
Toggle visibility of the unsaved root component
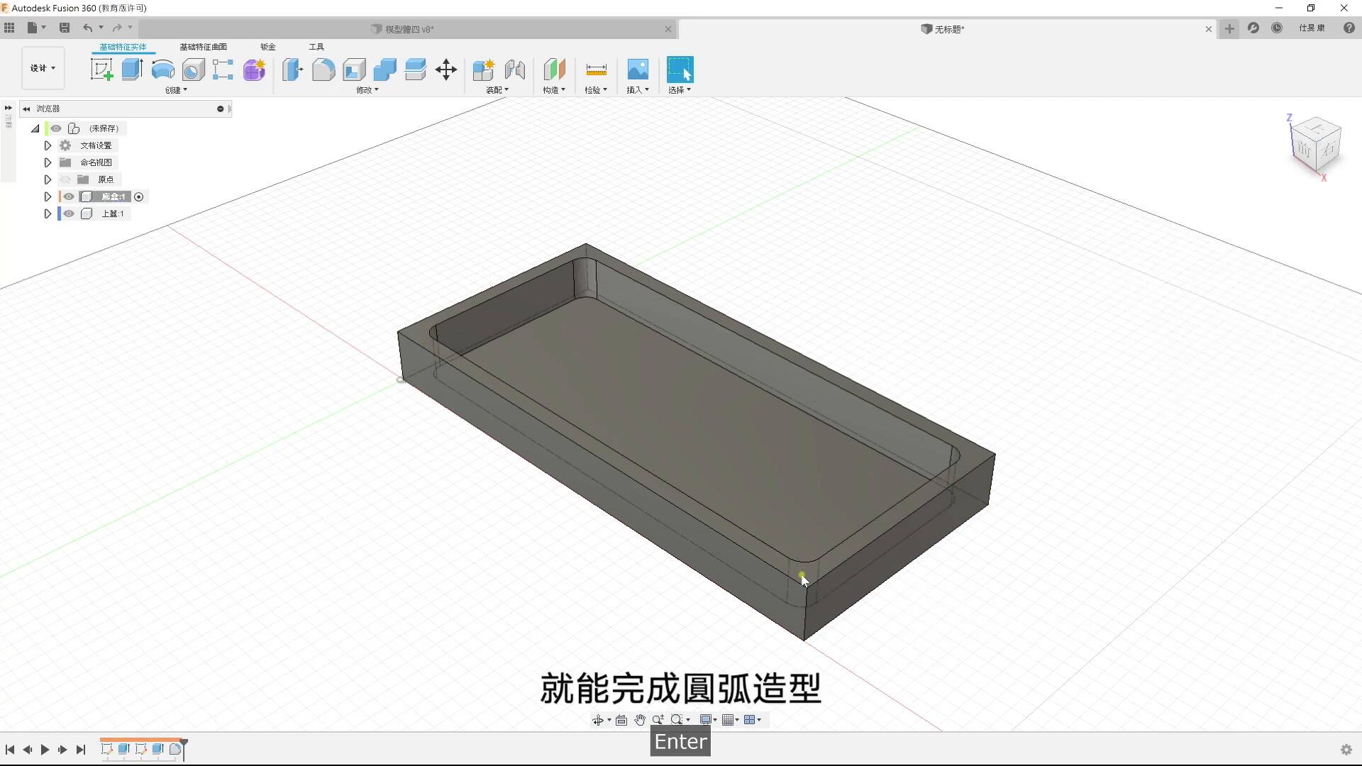55,128
